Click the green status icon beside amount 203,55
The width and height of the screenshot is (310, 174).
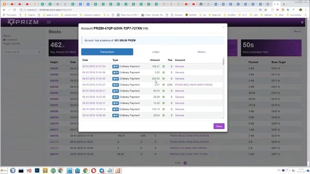point(164,78)
